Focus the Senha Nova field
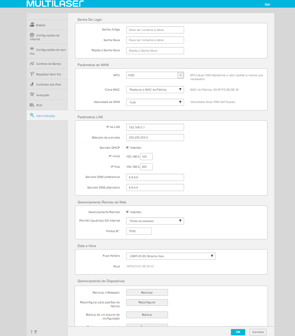 pos(155,40)
